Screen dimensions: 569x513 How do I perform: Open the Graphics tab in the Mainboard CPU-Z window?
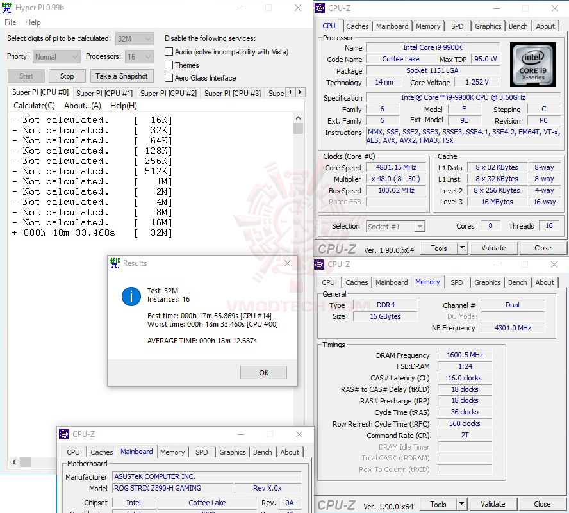pos(232,452)
